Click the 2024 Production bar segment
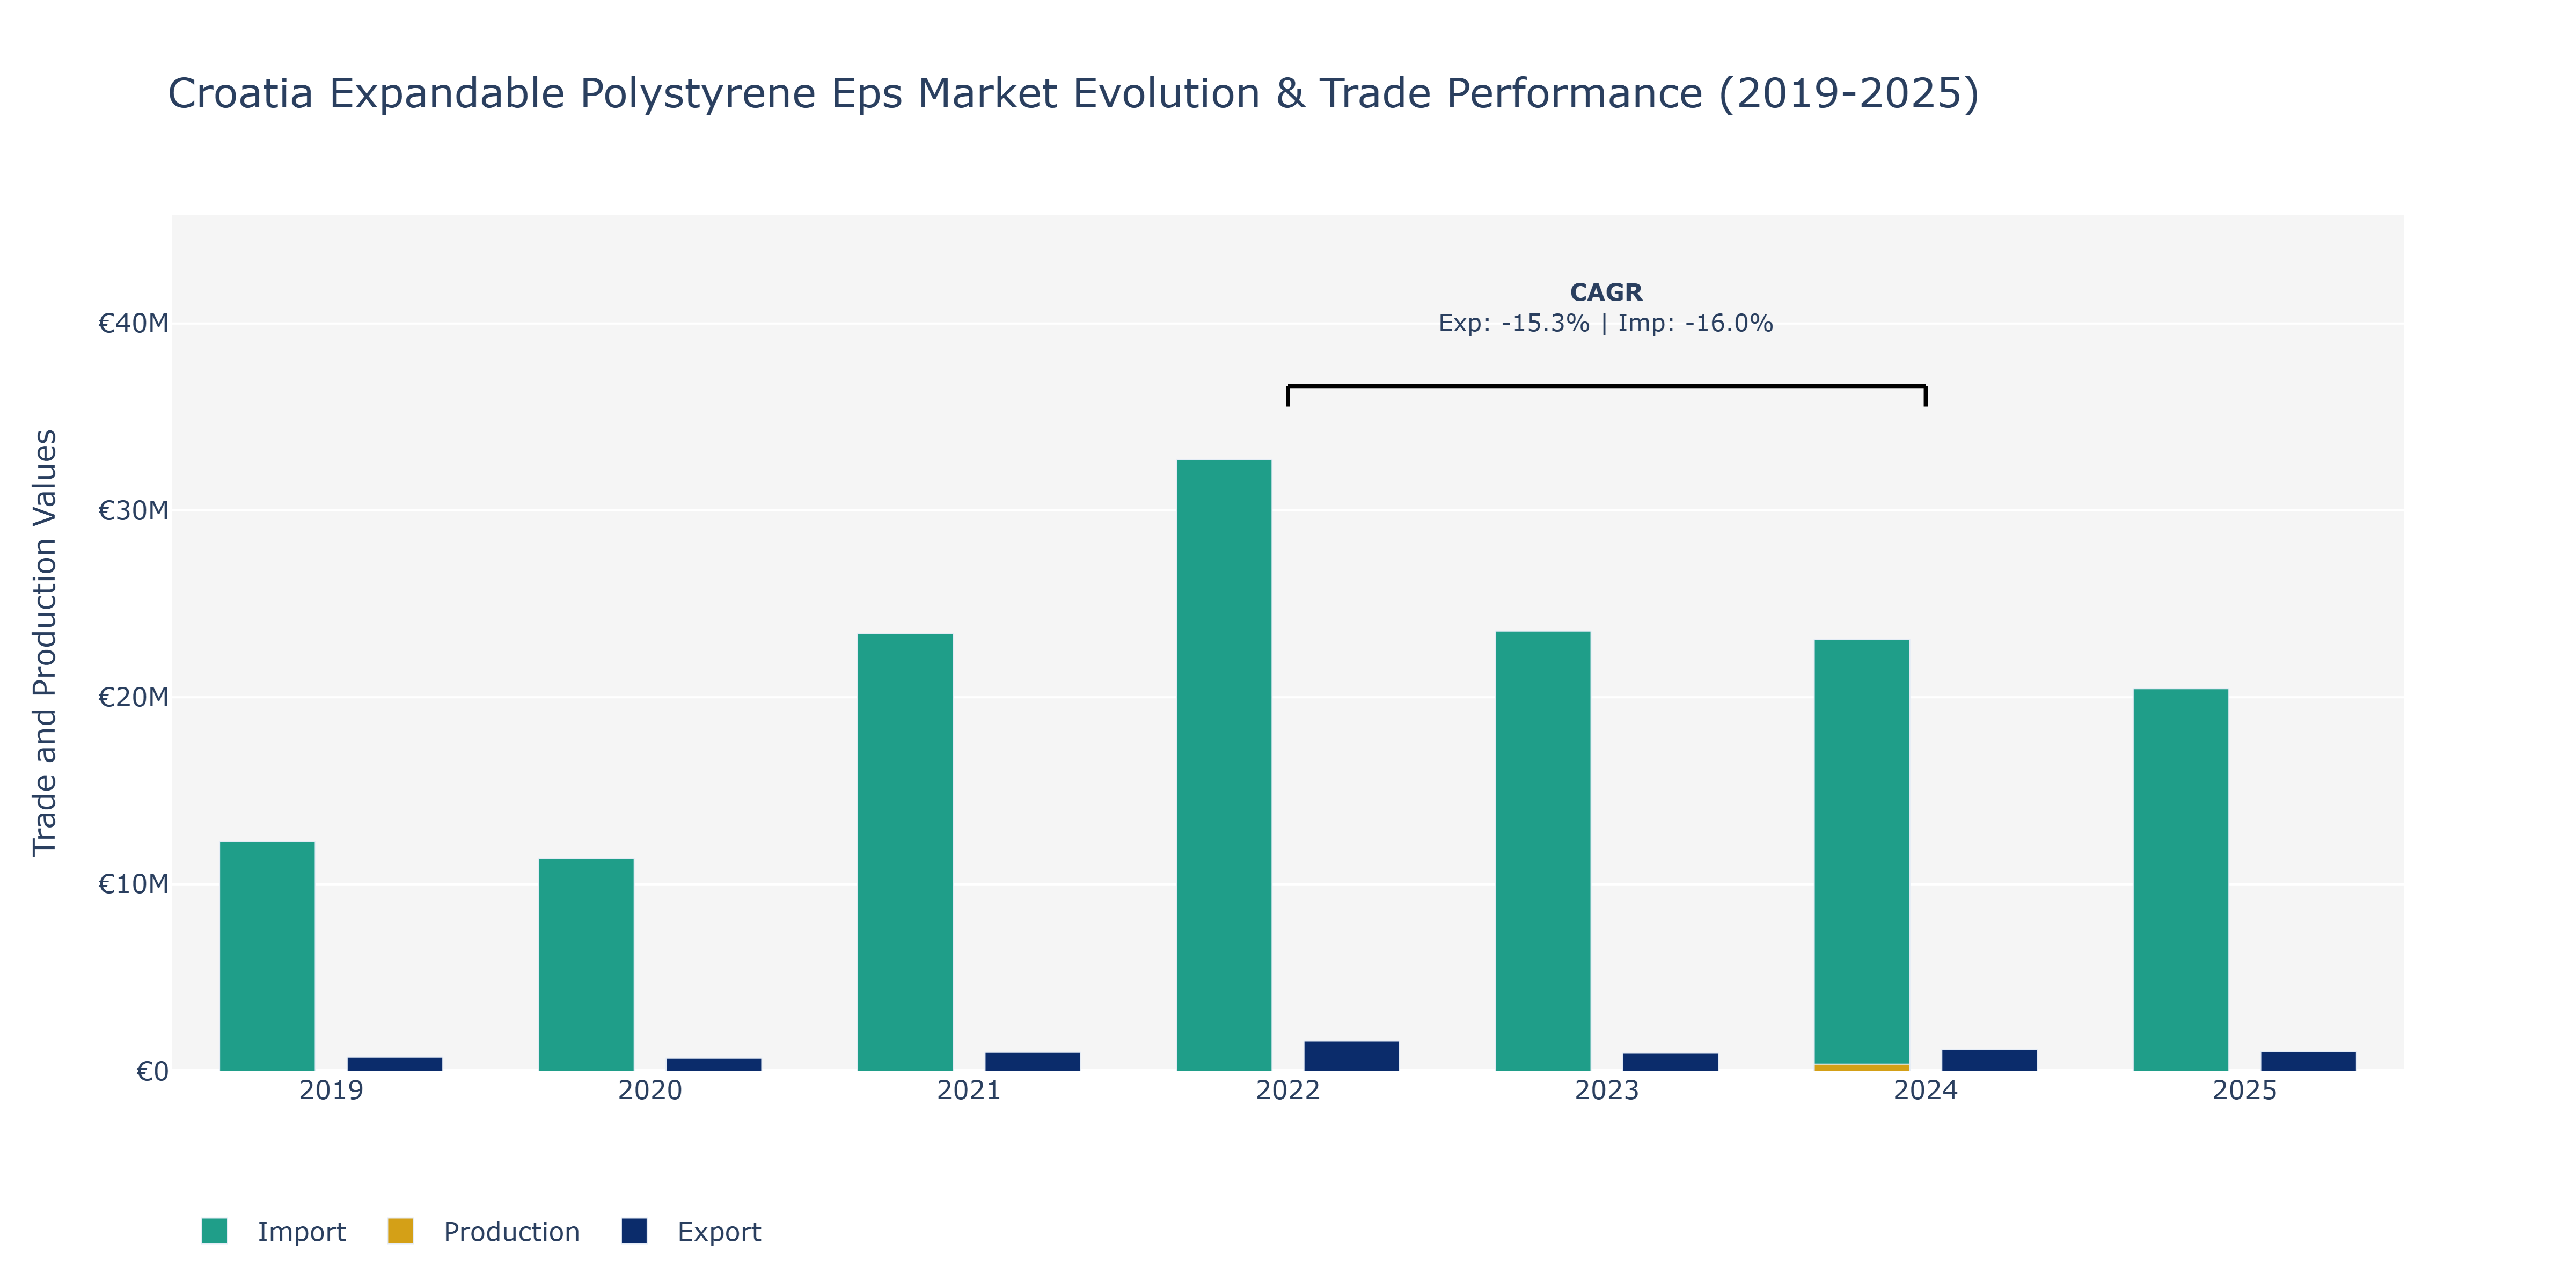 pos(1862,1067)
